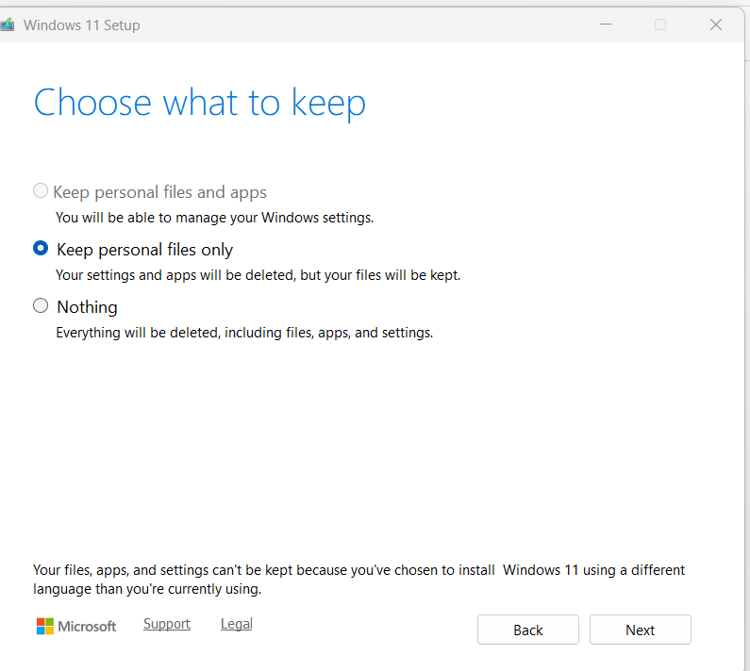Screen dimensions: 750x671
Task: Click the Microsoft logo
Action: coord(76,626)
